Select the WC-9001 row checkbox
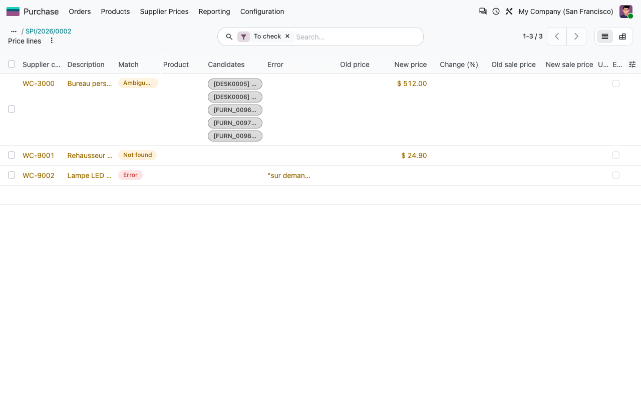Image resolution: width=641 pixels, height=400 pixels. coord(12,155)
